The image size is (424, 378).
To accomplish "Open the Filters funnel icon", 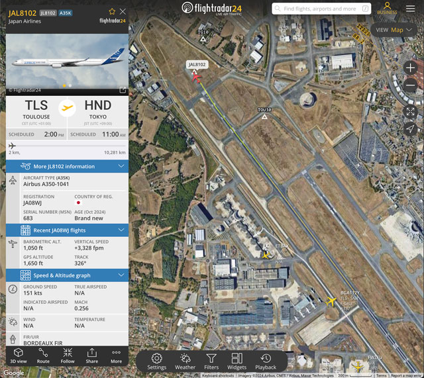I will point(211,361).
